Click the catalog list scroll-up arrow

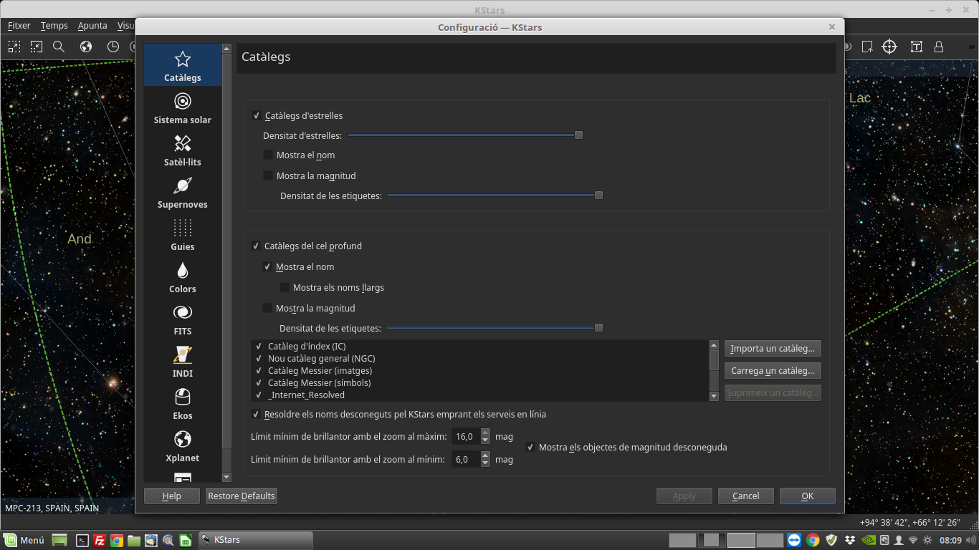point(714,344)
